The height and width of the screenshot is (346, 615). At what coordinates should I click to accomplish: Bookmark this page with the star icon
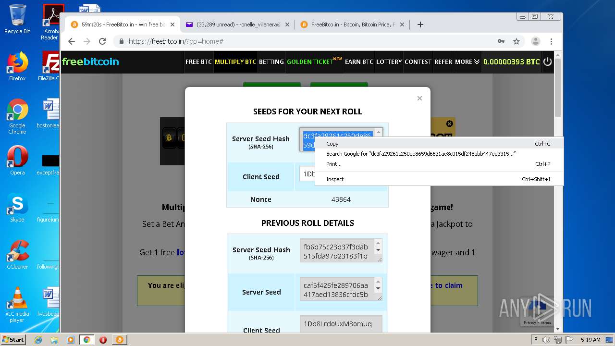(x=517, y=41)
